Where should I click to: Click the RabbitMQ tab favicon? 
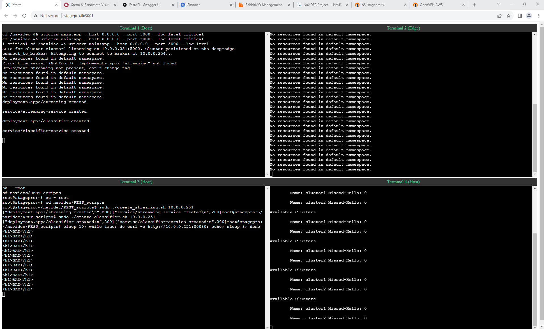[x=241, y=5]
